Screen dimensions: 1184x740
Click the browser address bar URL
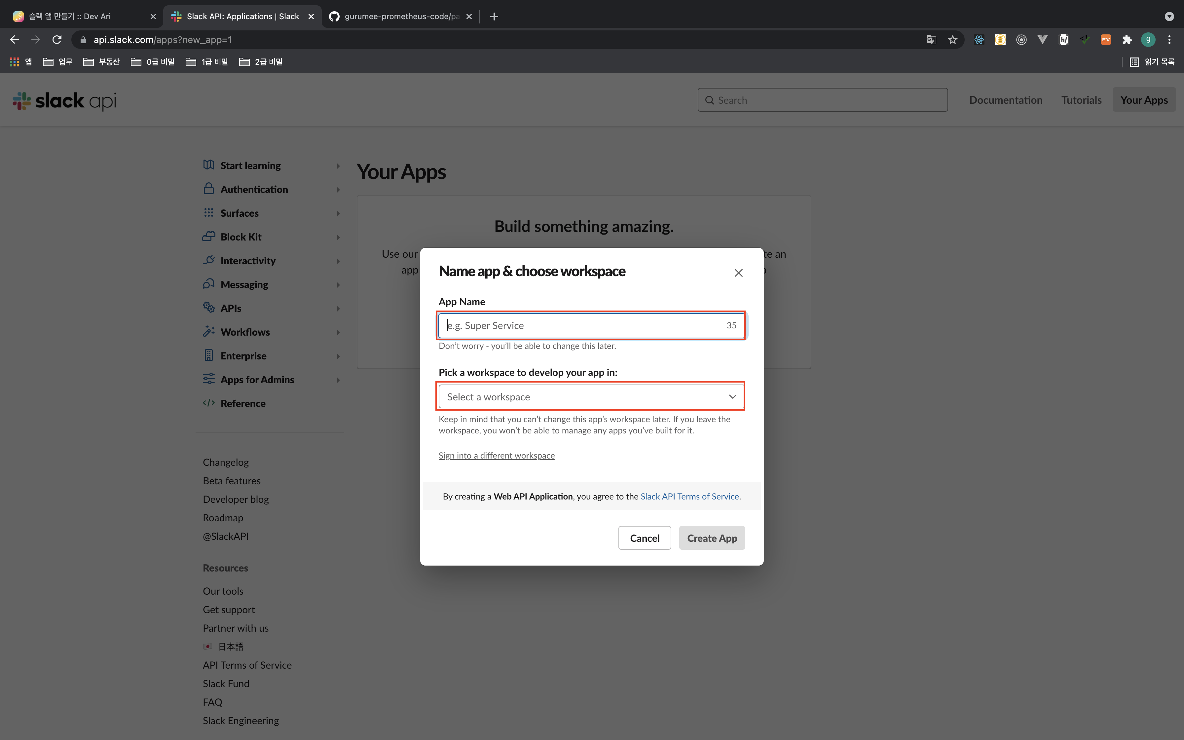[x=163, y=40]
